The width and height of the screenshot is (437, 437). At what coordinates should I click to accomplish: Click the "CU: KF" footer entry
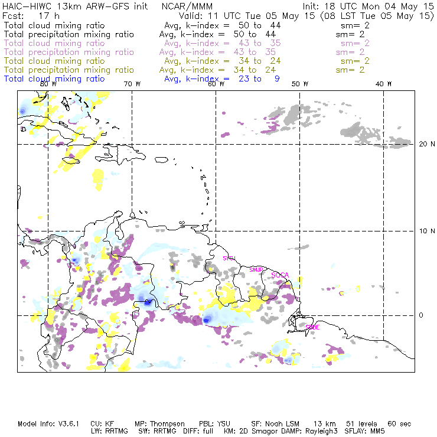[x=102, y=424]
